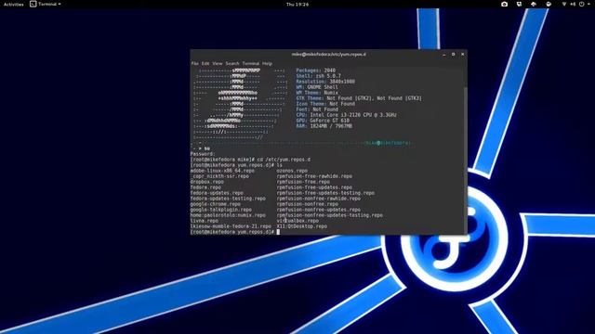Open the clock showing Thu 19:26
The height and width of the screenshot is (334, 595).
[x=297, y=4]
